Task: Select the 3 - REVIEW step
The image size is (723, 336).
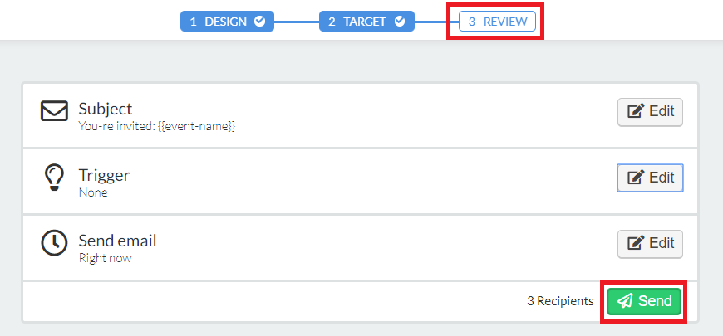Action: click(x=497, y=22)
